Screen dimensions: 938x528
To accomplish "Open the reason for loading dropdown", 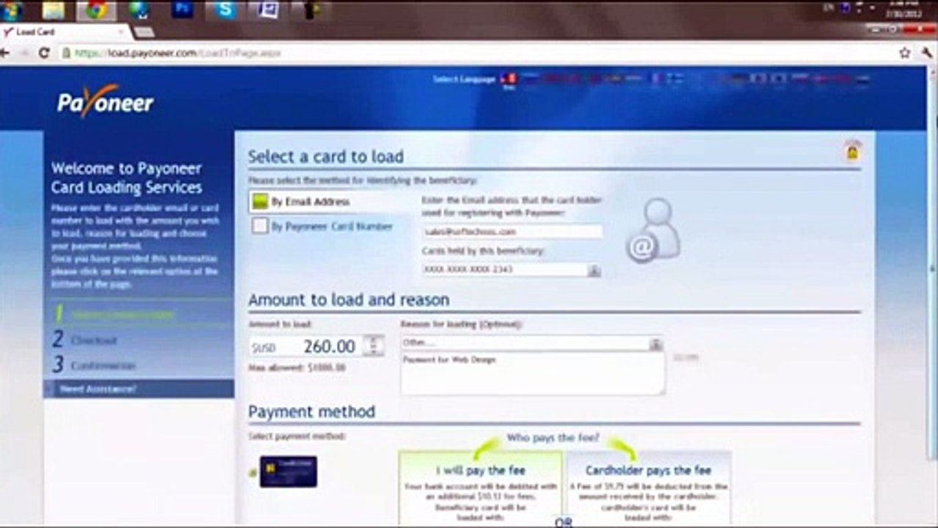I will tap(656, 343).
